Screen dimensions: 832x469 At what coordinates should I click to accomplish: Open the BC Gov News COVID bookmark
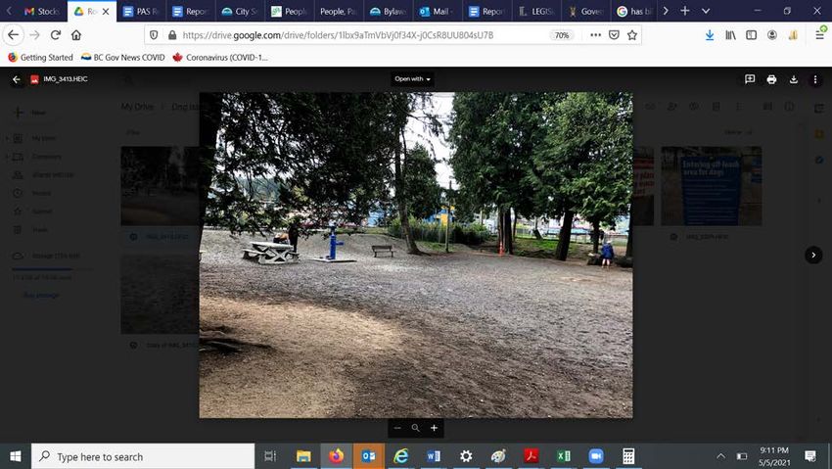coord(122,58)
